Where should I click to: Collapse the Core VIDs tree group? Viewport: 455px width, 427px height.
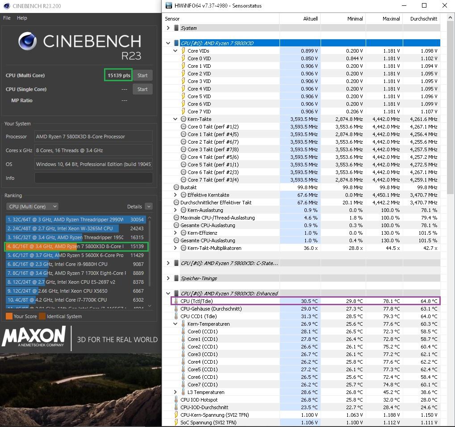click(x=175, y=51)
